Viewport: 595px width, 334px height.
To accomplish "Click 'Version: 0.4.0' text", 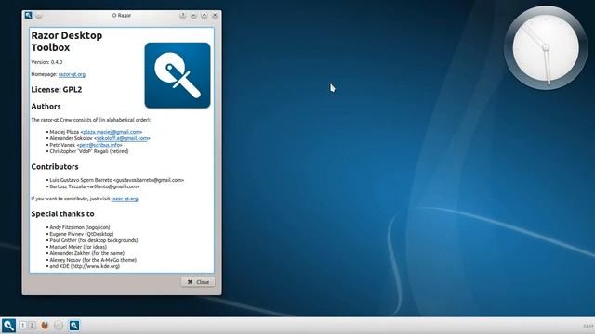I will 46,62.
